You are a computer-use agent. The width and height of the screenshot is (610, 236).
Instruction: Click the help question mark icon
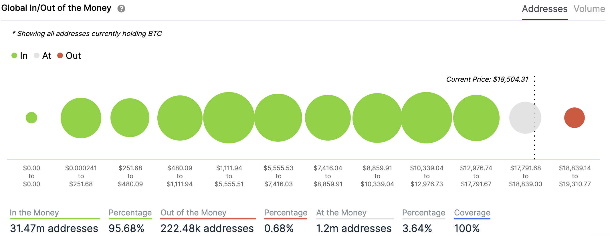pyautogui.click(x=121, y=9)
